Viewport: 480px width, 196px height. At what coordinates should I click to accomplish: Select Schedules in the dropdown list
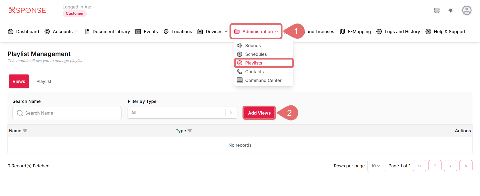256,54
